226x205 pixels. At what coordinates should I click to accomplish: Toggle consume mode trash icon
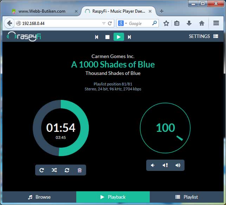pos(79,170)
